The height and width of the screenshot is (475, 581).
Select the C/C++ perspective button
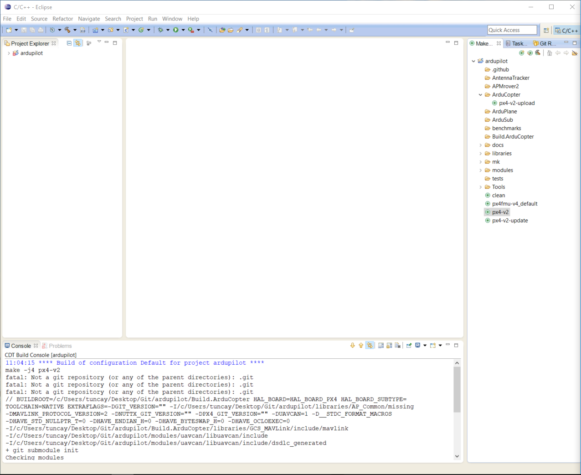click(566, 31)
